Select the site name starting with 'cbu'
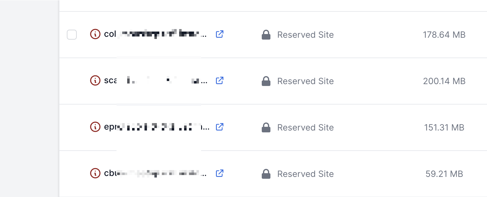Image resolution: width=487 pixels, height=197 pixels. 155,173
